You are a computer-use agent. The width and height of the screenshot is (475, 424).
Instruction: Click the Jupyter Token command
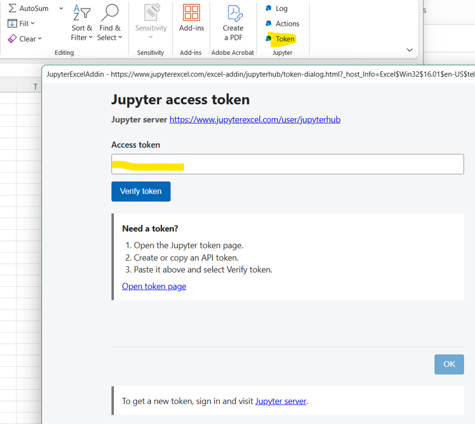(x=280, y=39)
